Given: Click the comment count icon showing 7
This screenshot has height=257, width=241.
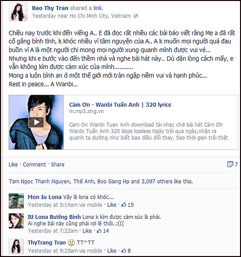Looking at the screenshot, I should pyautogui.click(x=230, y=164).
